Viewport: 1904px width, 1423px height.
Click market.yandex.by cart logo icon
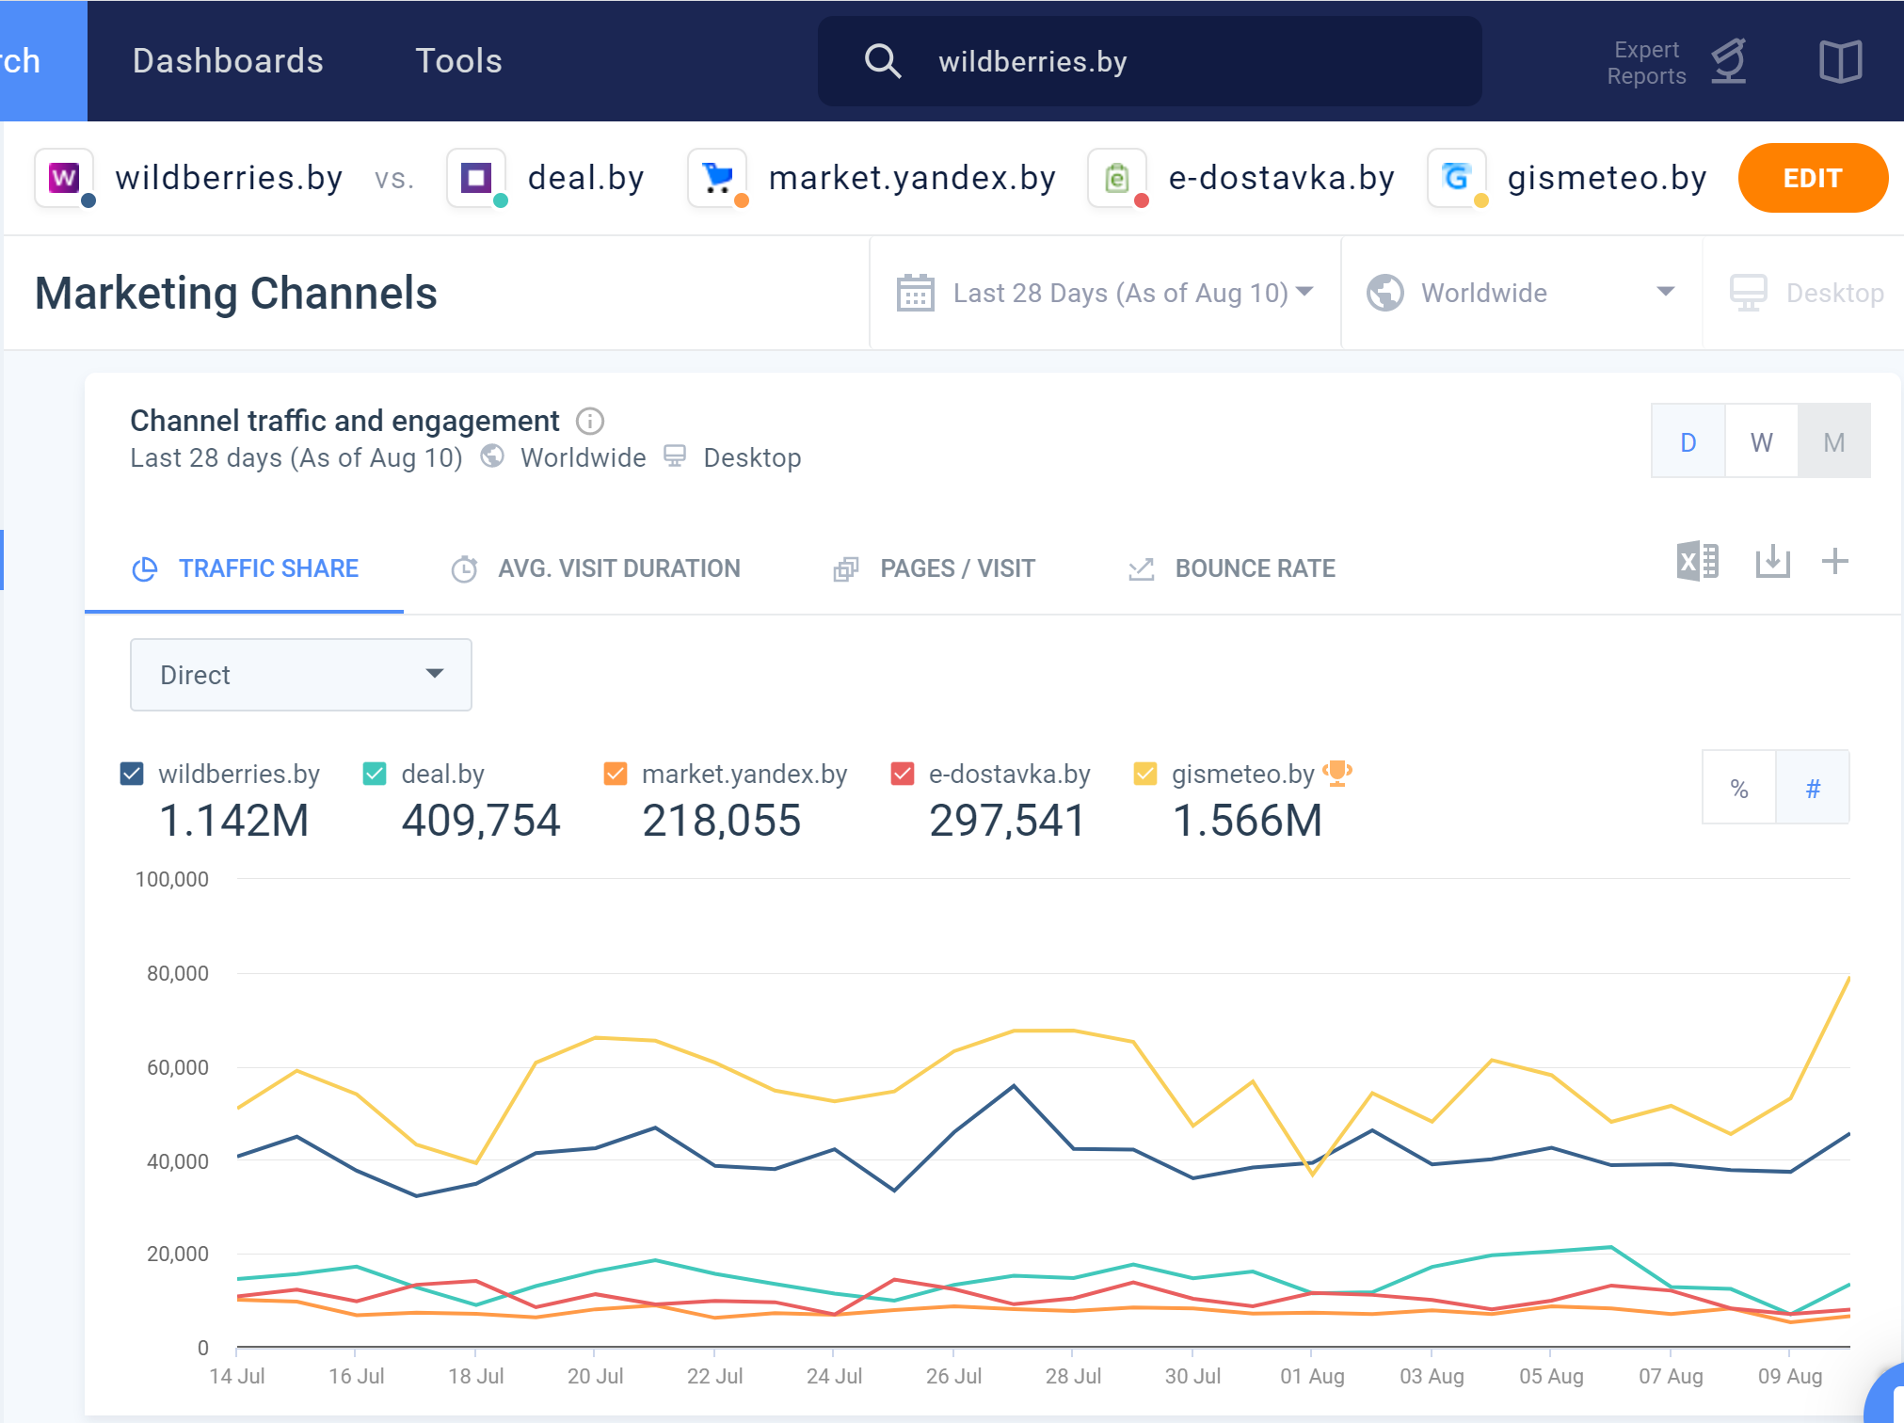717,178
